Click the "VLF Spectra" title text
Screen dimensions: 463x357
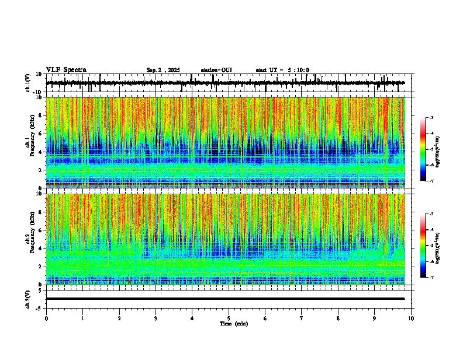(66, 70)
